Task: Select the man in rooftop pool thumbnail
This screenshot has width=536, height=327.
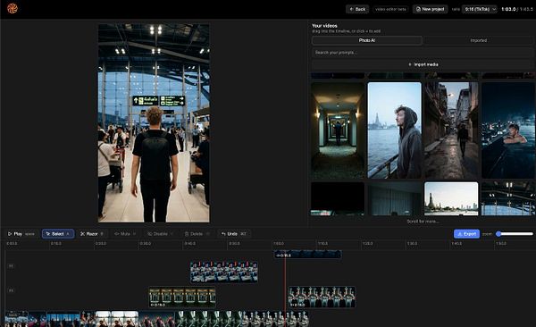Action: 508,130
